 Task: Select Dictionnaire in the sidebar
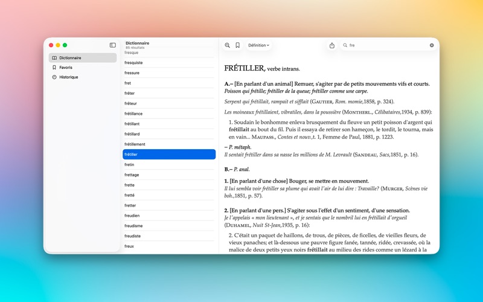(83, 58)
